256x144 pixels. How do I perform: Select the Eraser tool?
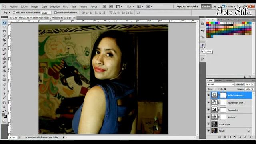[4, 67]
